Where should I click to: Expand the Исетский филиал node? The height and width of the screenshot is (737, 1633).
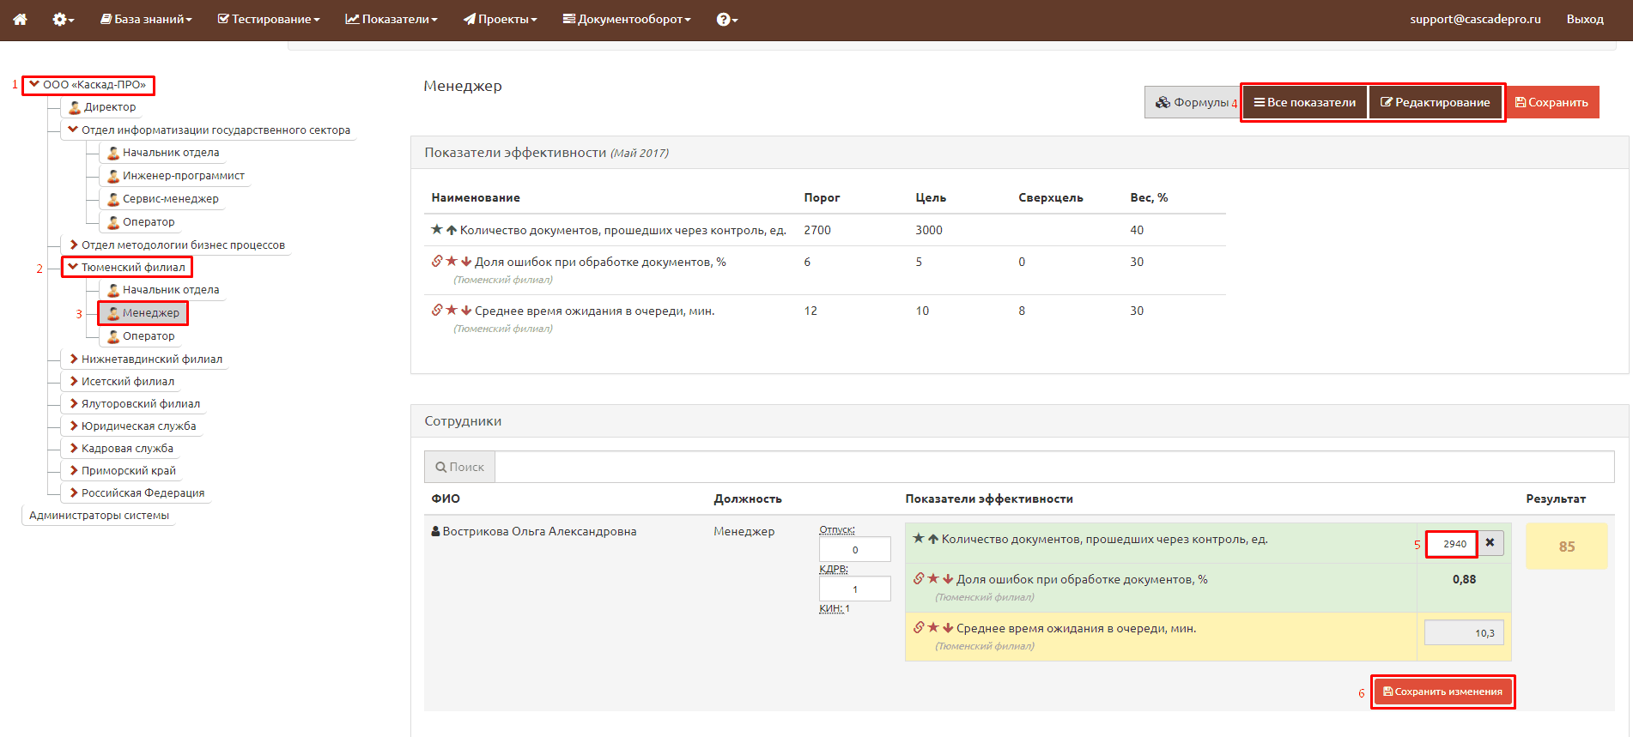73,381
